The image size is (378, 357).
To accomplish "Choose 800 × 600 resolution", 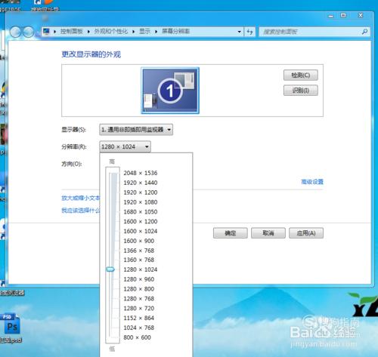I will 137,337.
